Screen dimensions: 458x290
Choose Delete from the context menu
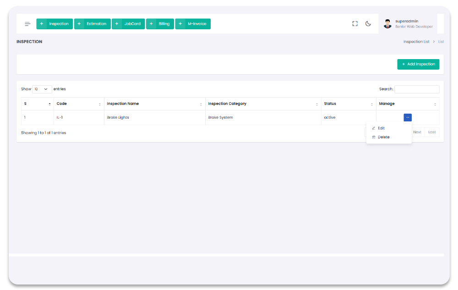point(383,137)
